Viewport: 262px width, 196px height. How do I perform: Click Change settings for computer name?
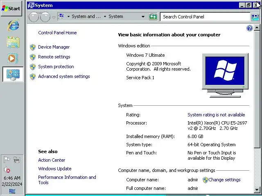point(224,180)
